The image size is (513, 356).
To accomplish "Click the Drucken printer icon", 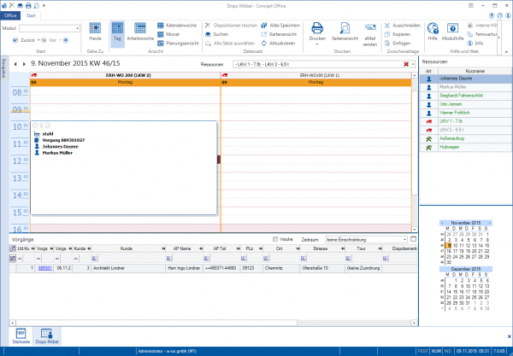I will (x=317, y=30).
